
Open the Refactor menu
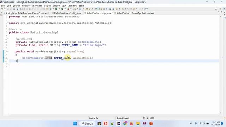point(26,6)
